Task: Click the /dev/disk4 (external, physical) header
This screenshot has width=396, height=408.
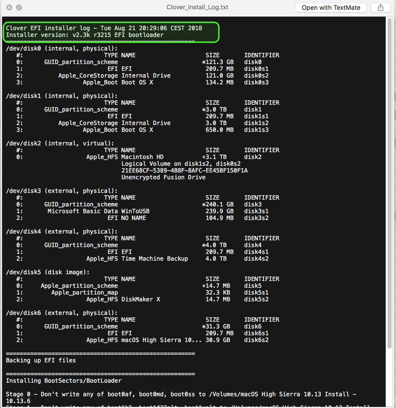Action: [62, 231]
